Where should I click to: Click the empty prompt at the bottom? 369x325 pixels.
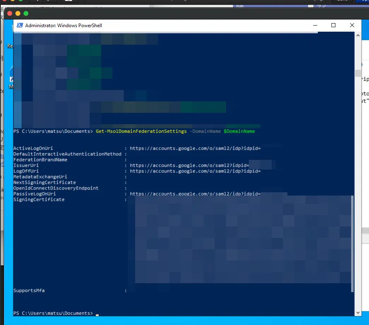pyautogui.click(x=97, y=314)
